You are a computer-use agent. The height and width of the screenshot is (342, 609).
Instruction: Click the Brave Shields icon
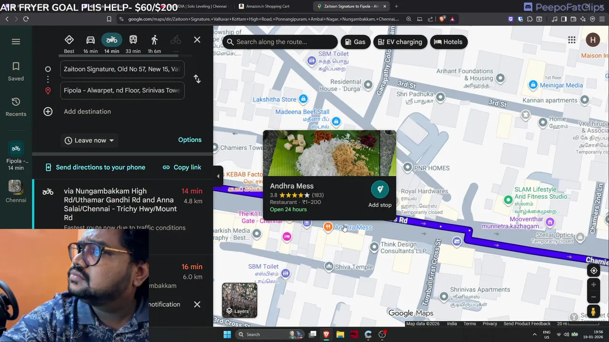click(x=442, y=19)
